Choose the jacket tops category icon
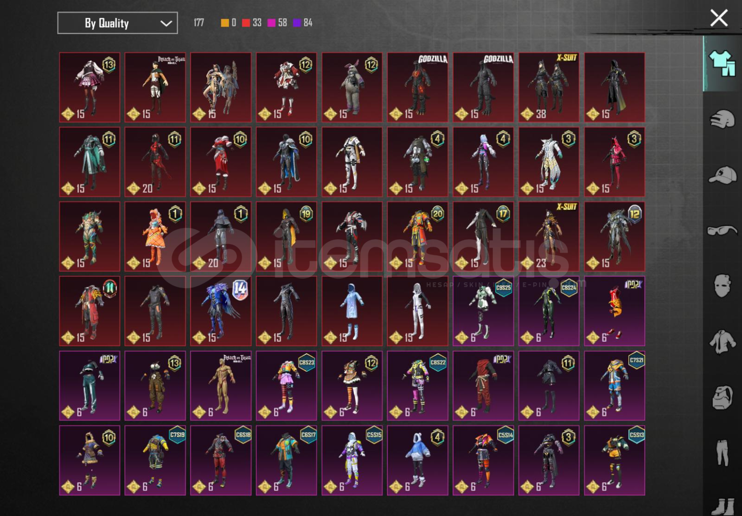This screenshot has height=516, width=742. (x=722, y=342)
